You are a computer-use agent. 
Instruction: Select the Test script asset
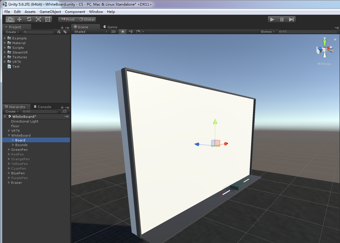click(16, 67)
